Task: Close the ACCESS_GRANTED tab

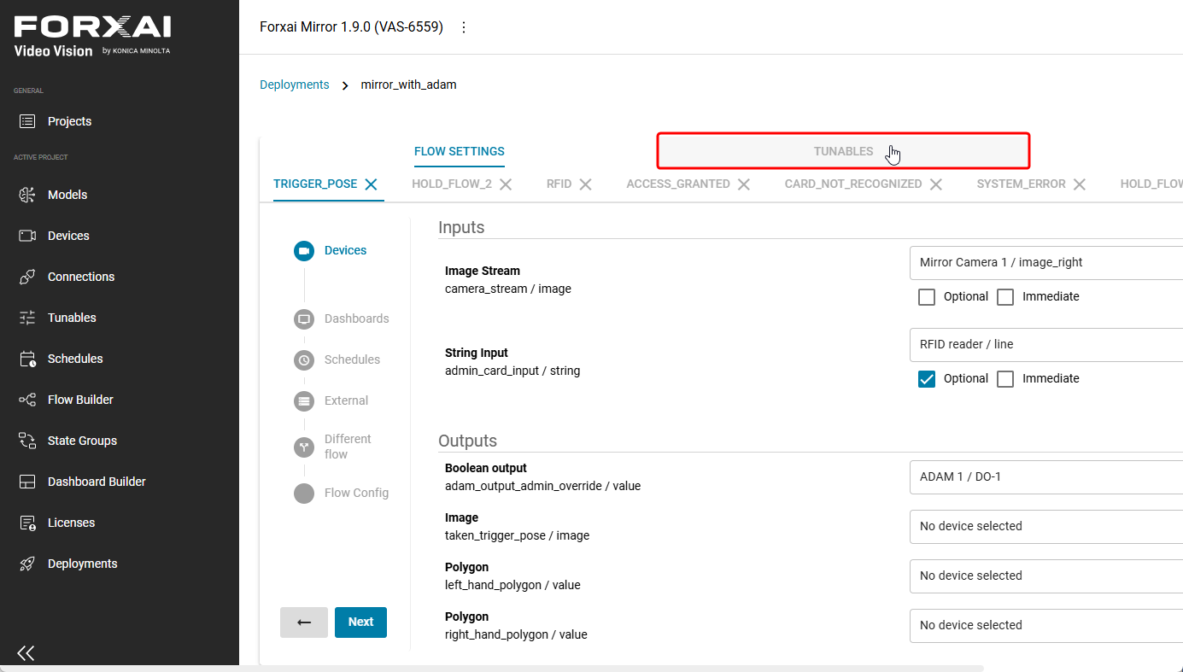Action: 744,184
